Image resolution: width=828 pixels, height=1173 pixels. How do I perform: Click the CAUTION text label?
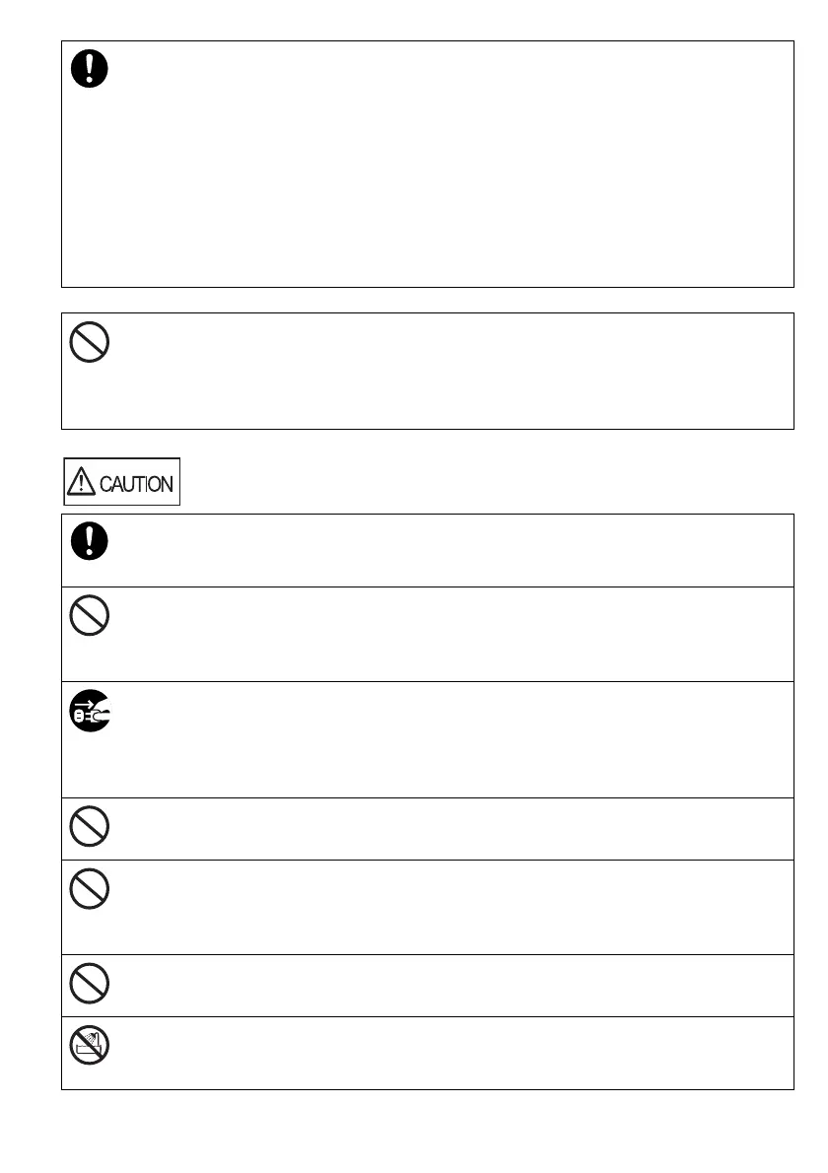pos(136,484)
